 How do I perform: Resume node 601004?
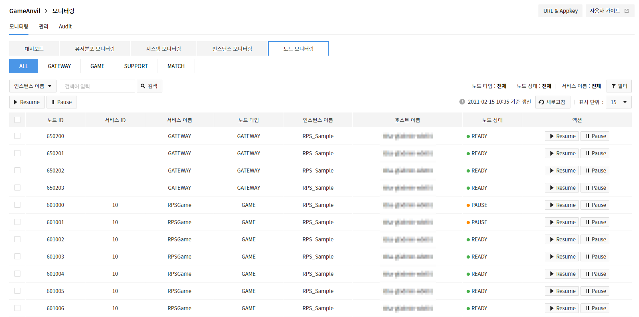coord(562,274)
